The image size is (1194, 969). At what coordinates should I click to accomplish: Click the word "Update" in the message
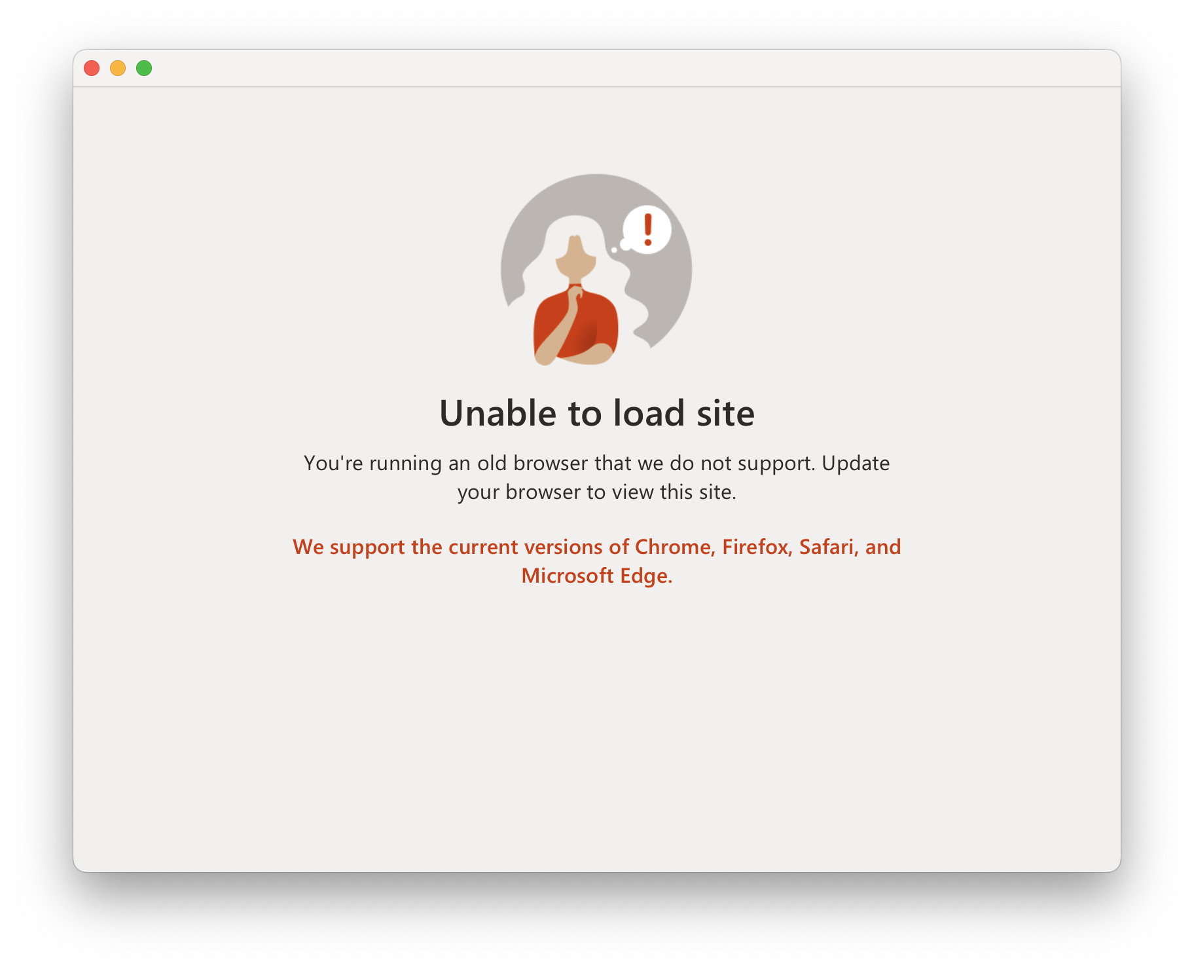[856, 464]
